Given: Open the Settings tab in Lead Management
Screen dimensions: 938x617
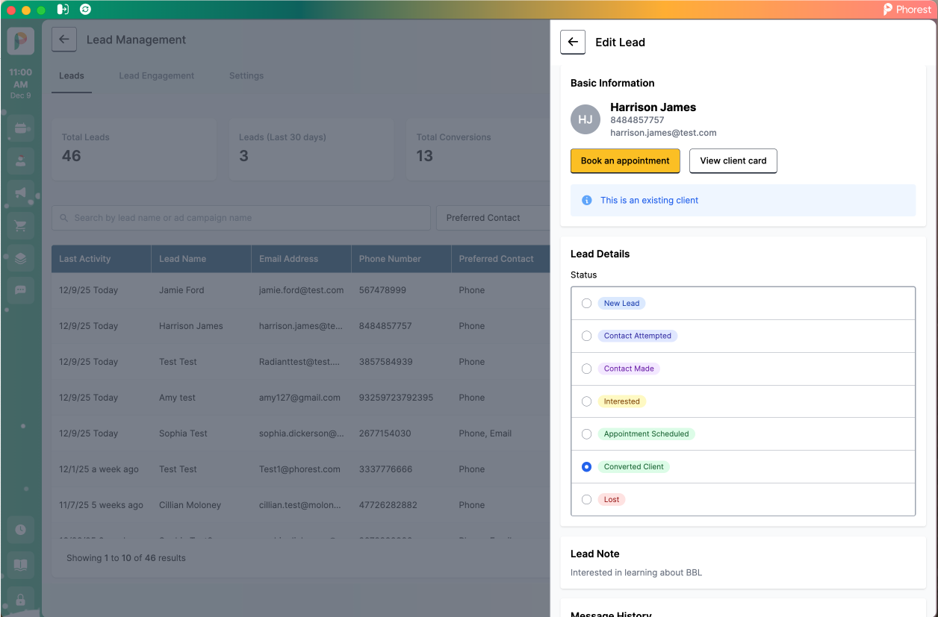Looking at the screenshot, I should click(246, 75).
